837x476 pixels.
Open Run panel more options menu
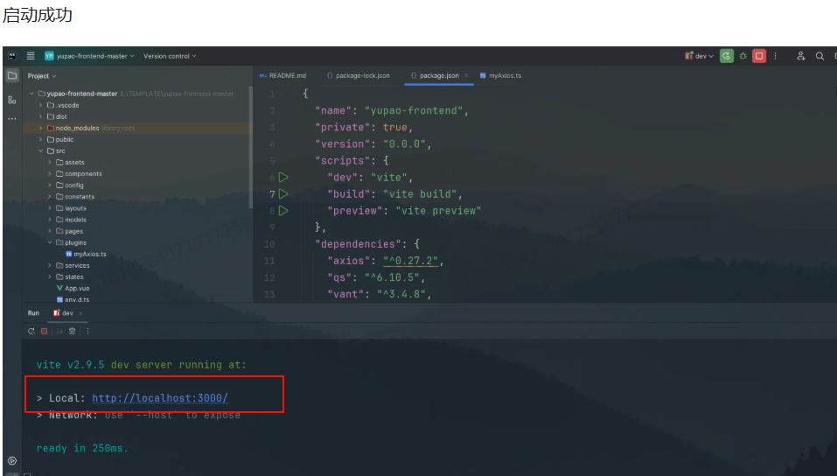tap(87, 332)
